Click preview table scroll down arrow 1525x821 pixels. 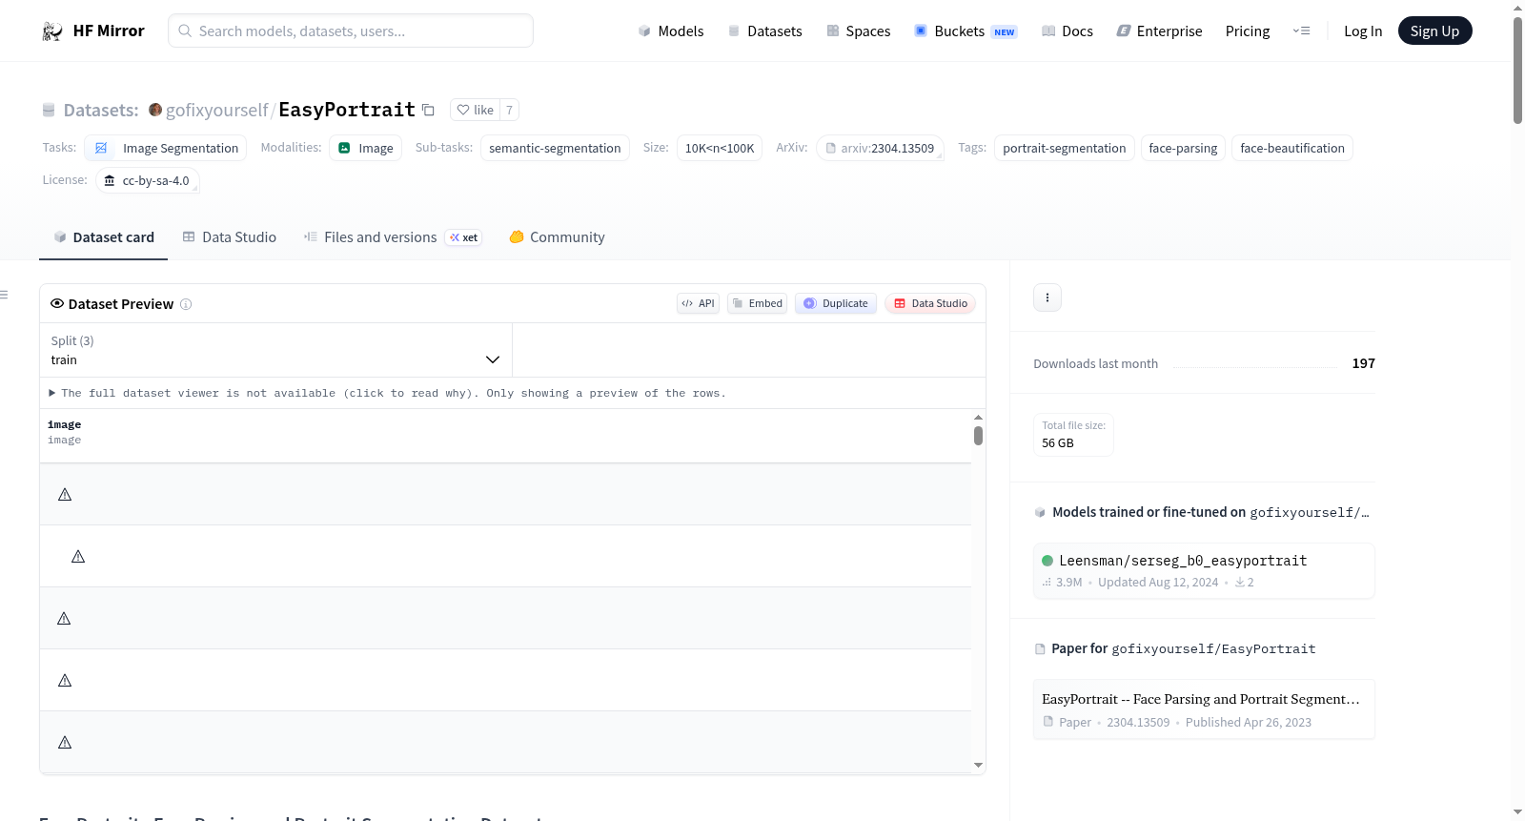click(x=978, y=765)
